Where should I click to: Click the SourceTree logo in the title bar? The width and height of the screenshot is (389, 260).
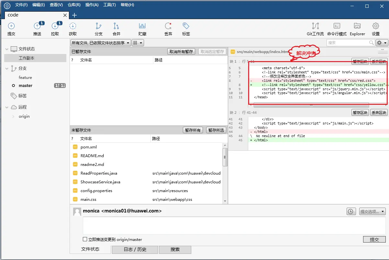tap(7, 5)
